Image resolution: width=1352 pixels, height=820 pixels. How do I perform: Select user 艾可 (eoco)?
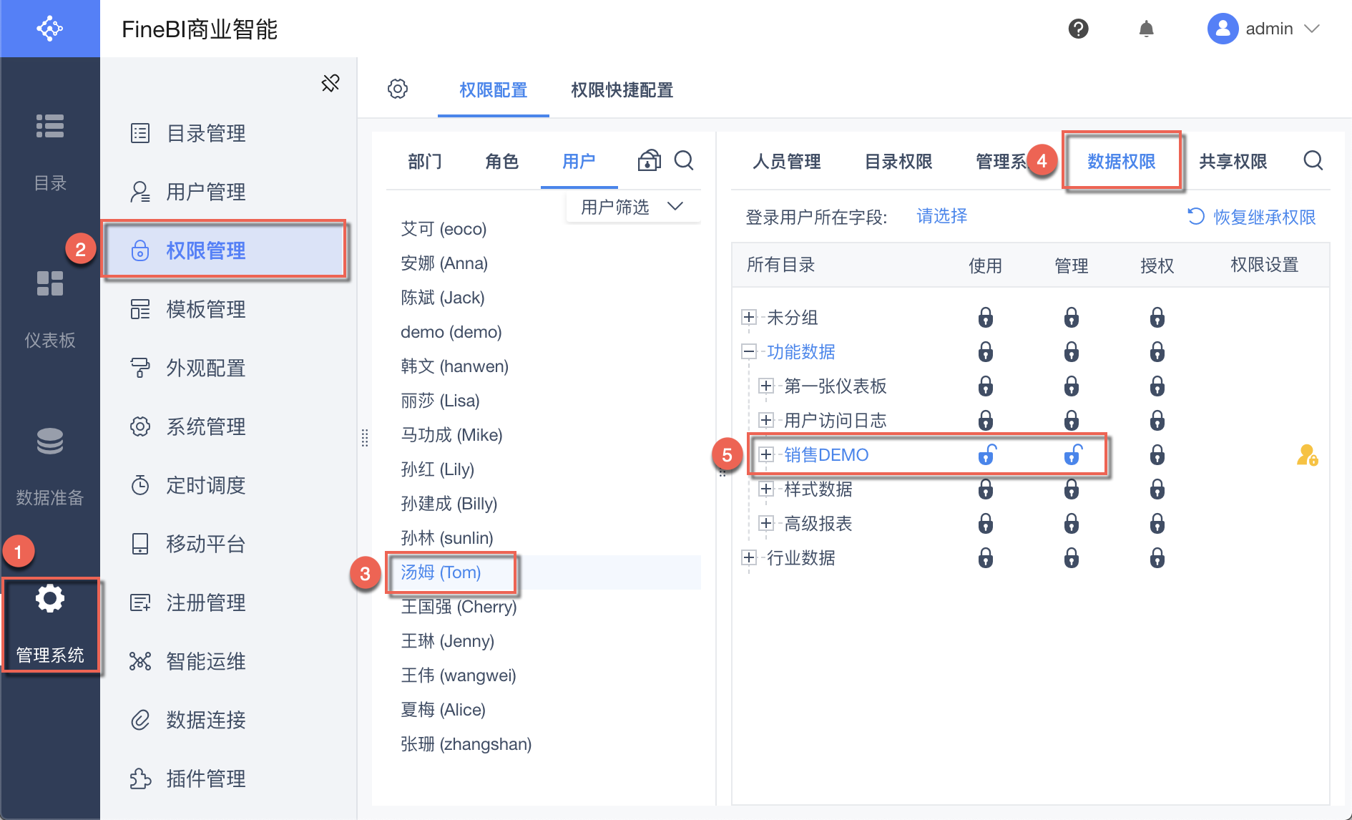coord(444,229)
